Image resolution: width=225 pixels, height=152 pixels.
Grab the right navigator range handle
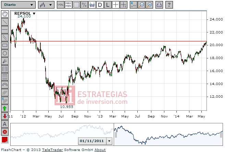coord(221,135)
